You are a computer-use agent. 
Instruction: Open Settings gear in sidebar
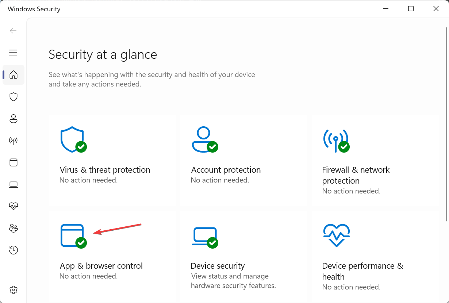tap(14, 290)
